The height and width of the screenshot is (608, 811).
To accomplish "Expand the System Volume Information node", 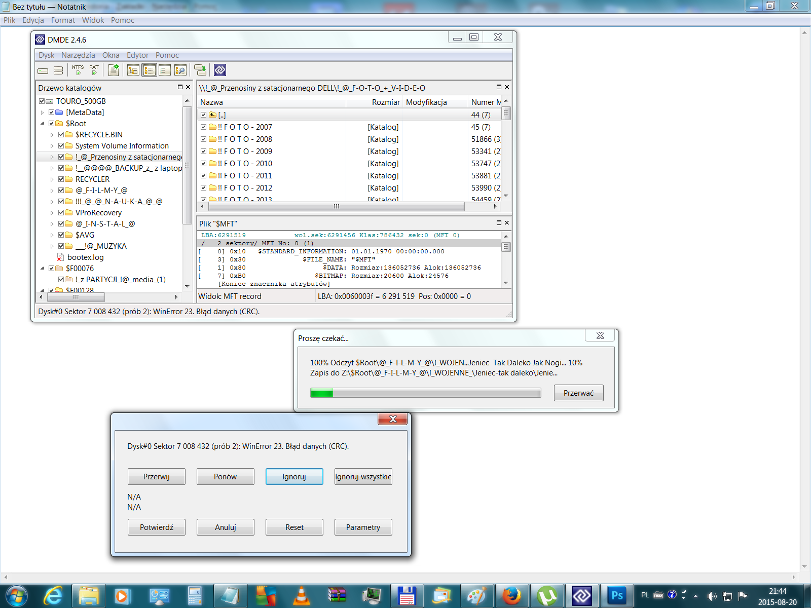I will [x=52, y=146].
